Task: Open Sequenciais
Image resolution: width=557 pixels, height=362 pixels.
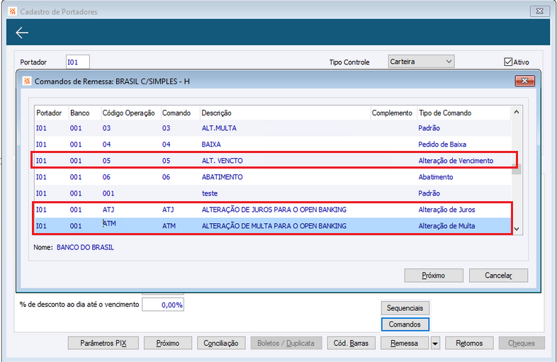Action: click(405, 308)
